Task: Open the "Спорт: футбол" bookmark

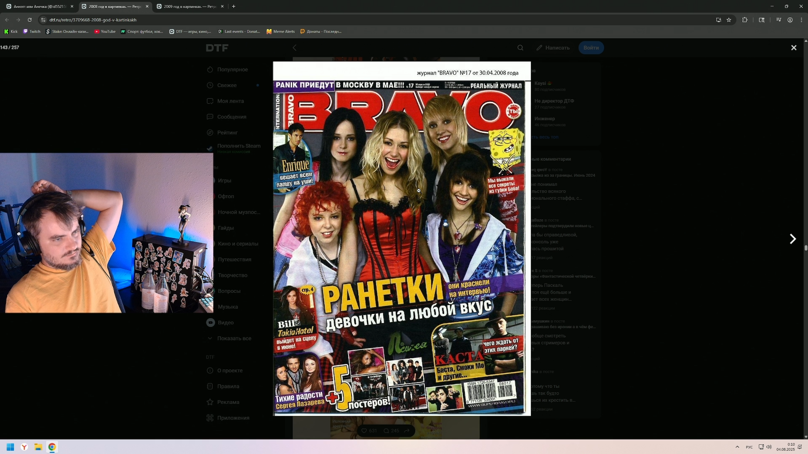Action: point(142,32)
